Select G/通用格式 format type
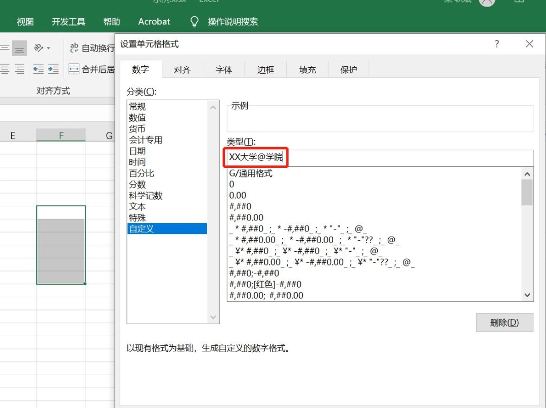This screenshot has height=408, width=546. click(x=374, y=173)
